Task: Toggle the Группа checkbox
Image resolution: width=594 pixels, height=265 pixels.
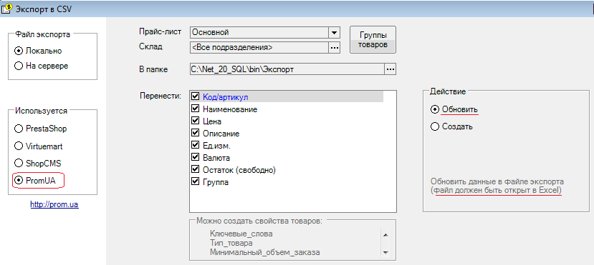Action: 196,181
